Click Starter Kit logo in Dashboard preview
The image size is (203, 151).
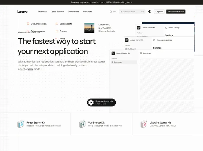click(113, 53)
